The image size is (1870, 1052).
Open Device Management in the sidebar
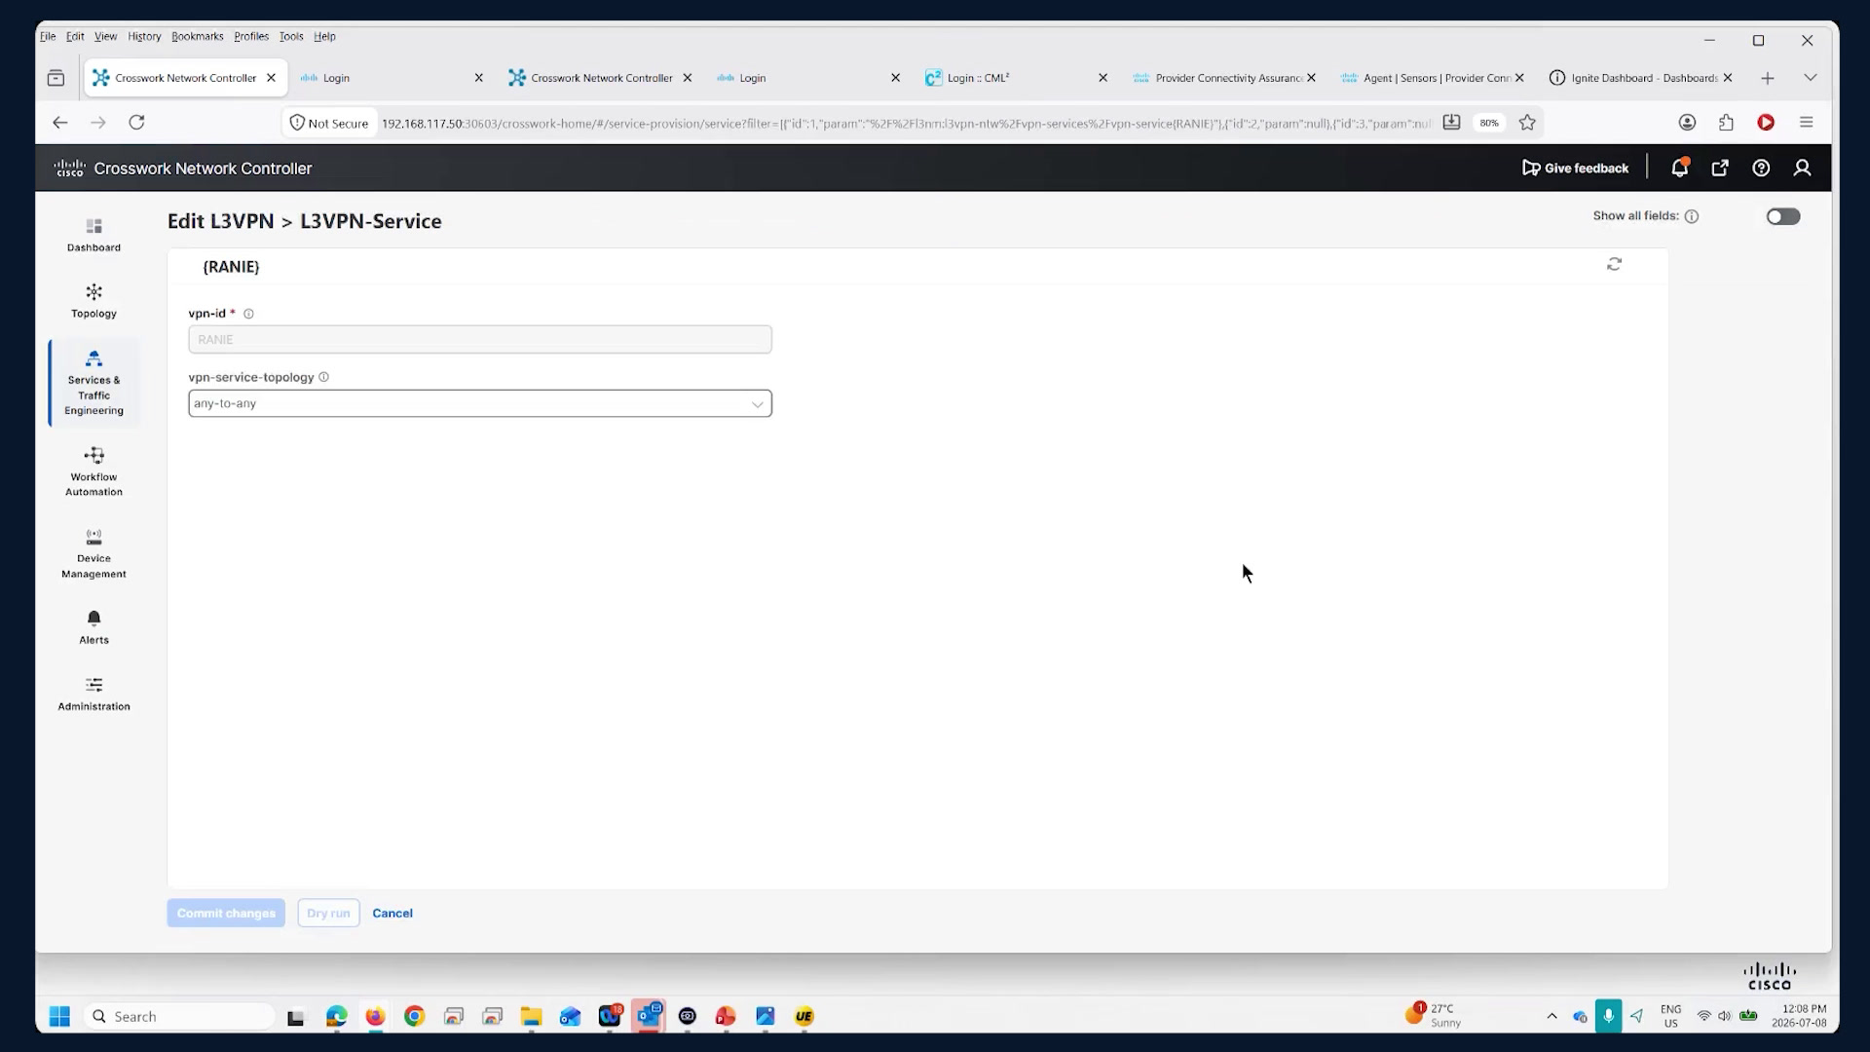click(x=93, y=553)
